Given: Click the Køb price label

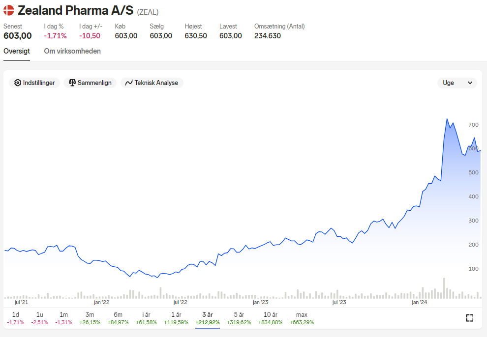Looking at the screenshot, I should pyautogui.click(x=120, y=27).
